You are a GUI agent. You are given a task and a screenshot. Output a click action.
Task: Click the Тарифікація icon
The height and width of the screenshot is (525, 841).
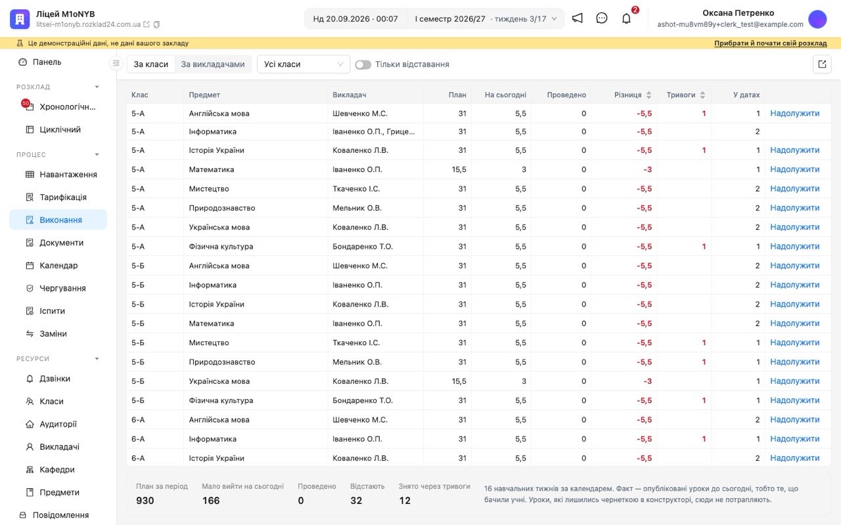pyautogui.click(x=30, y=197)
